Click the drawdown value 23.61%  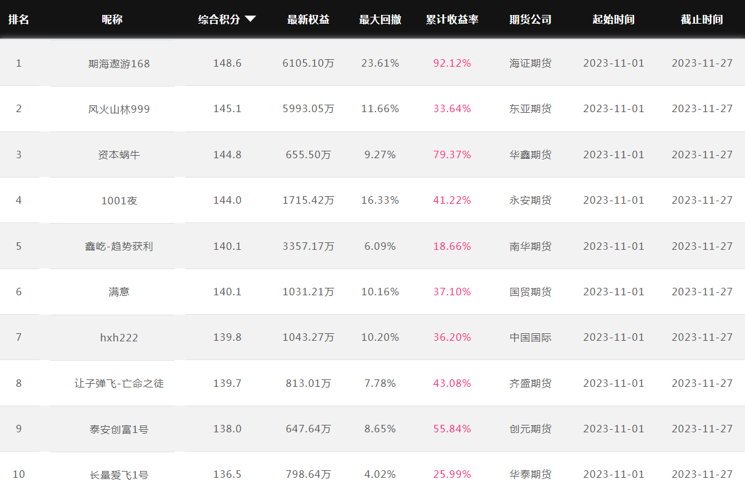pyautogui.click(x=380, y=63)
